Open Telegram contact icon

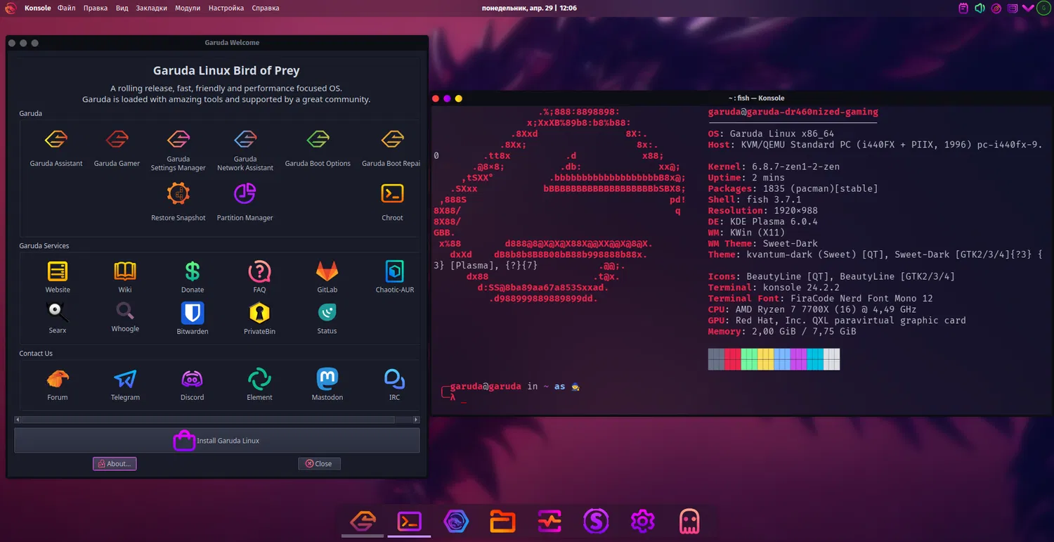[125, 380]
